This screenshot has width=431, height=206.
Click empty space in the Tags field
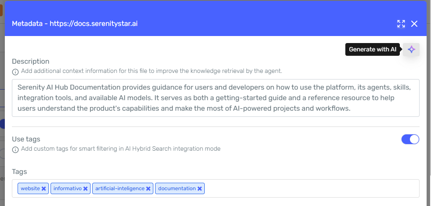(311, 188)
